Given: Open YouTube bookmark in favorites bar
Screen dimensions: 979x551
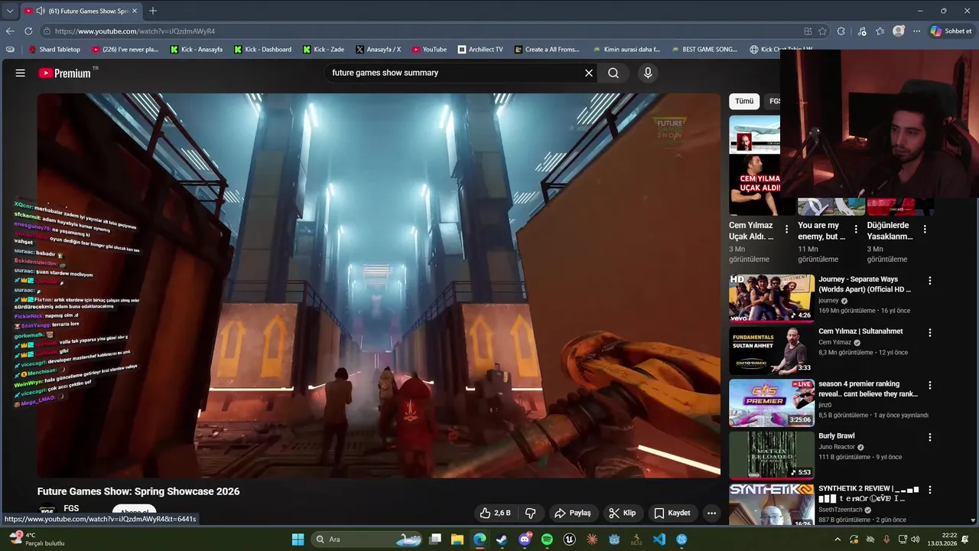Looking at the screenshot, I should pos(429,49).
